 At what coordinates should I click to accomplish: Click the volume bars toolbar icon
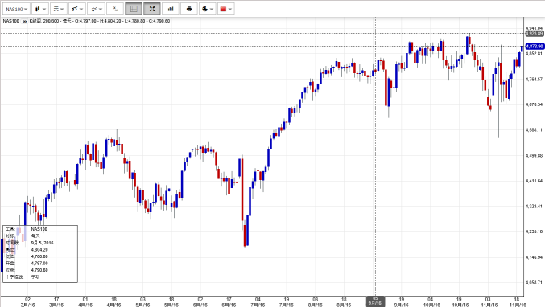(x=171, y=9)
